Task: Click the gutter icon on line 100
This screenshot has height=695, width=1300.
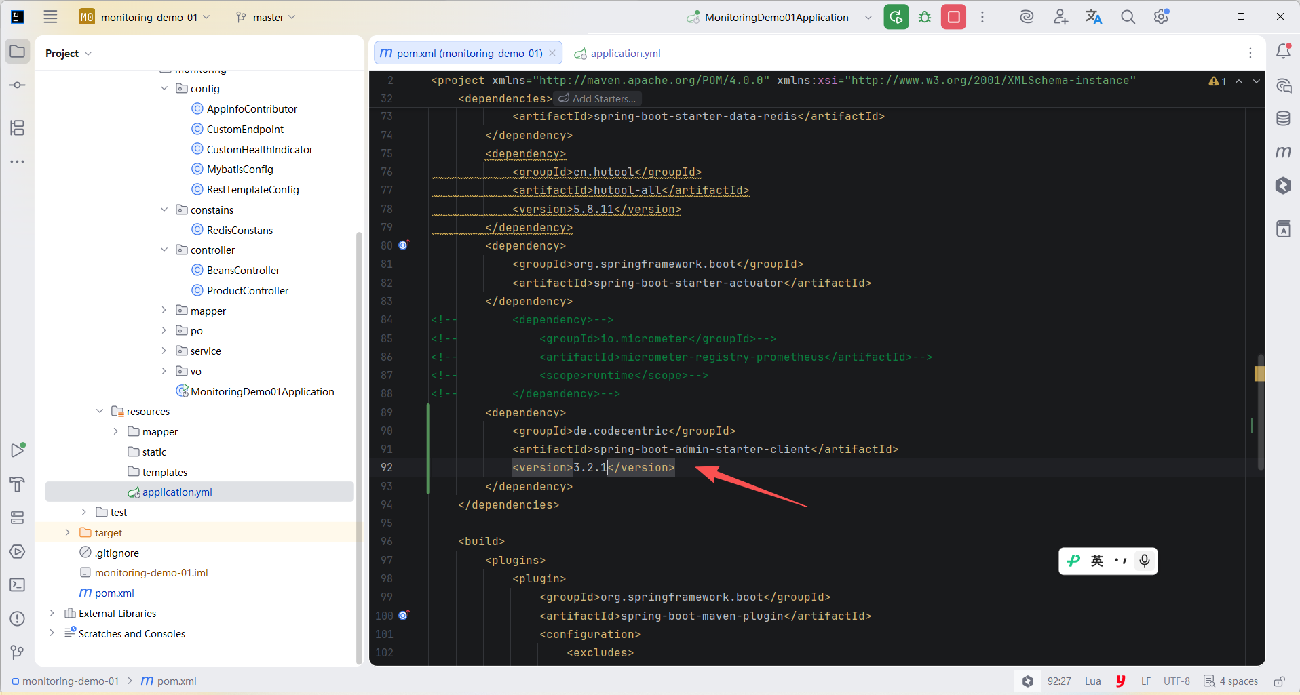Action: (404, 615)
